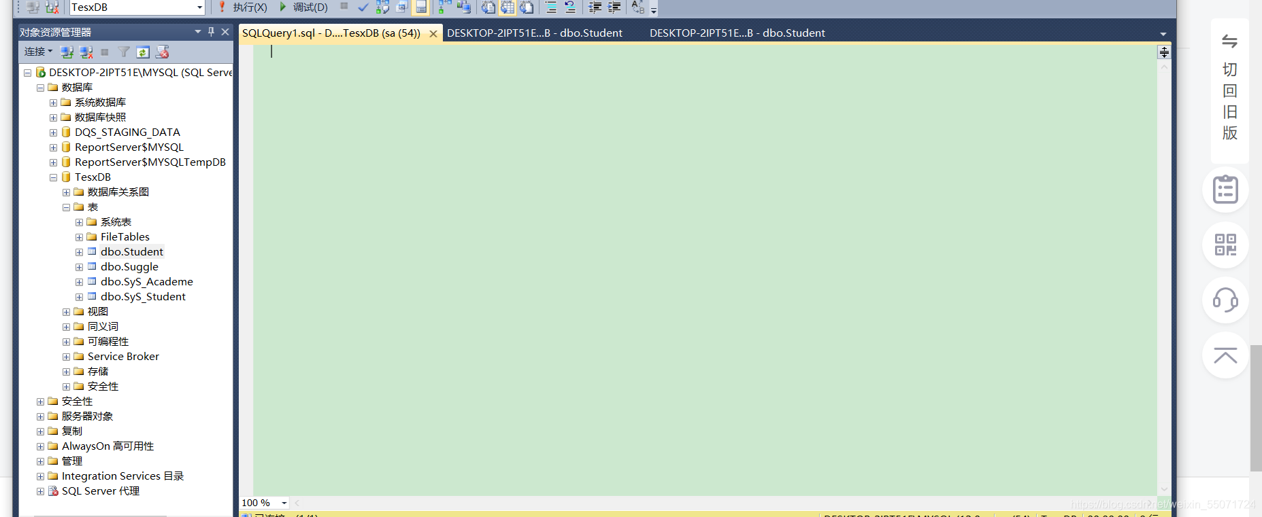Select the highlighted Results to Grid icon
1262x517 pixels.
coord(508,7)
